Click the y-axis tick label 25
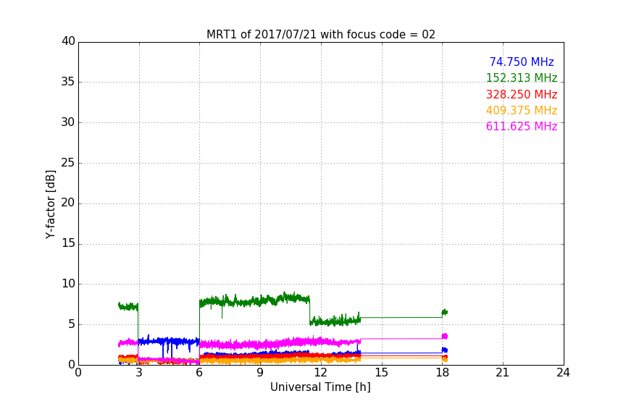 pos(68,163)
